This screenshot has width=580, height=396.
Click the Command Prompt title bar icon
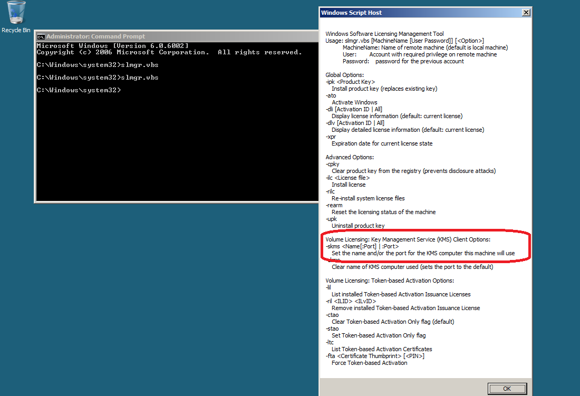tap(41, 36)
